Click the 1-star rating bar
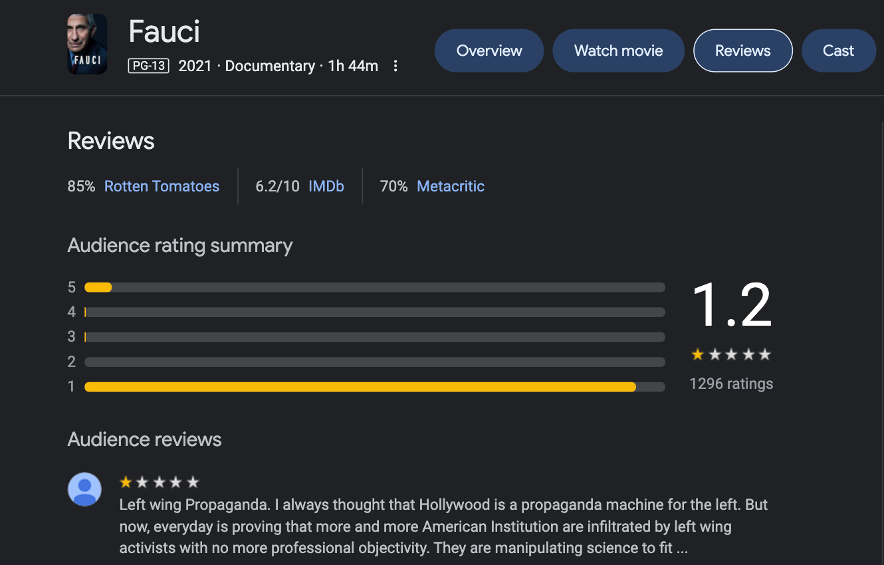Viewport: 884px width, 565px height. click(375, 387)
